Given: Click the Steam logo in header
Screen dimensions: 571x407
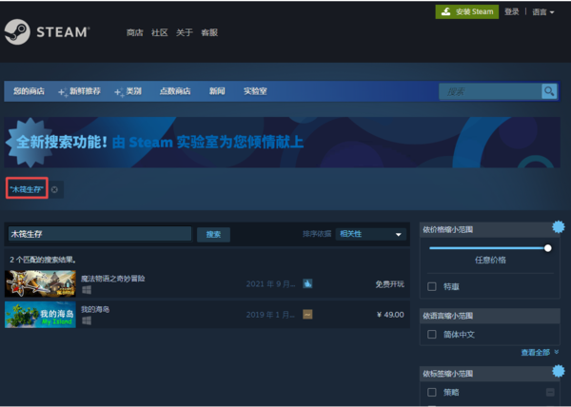Looking at the screenshot, I should [x=46, y=32].
